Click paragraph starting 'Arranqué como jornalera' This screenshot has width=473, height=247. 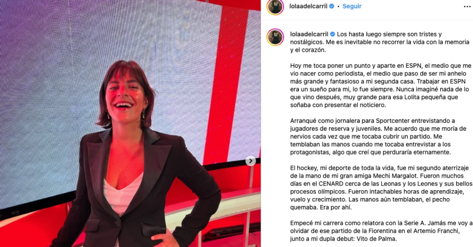(378, 137)
